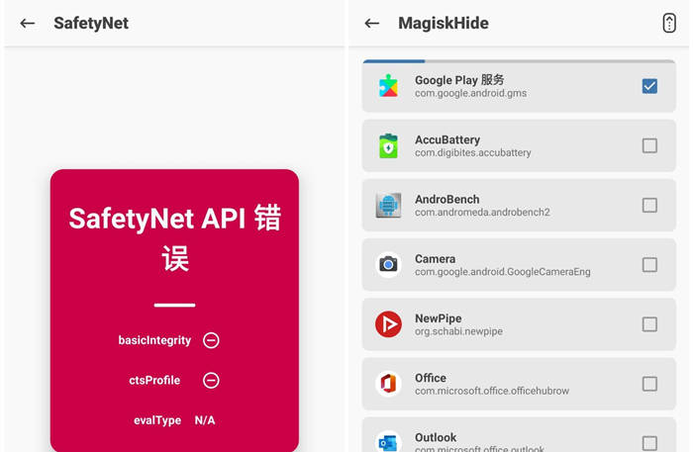Click the Google Play services app icon
This screenshot has height=452, width=693.
388,86
